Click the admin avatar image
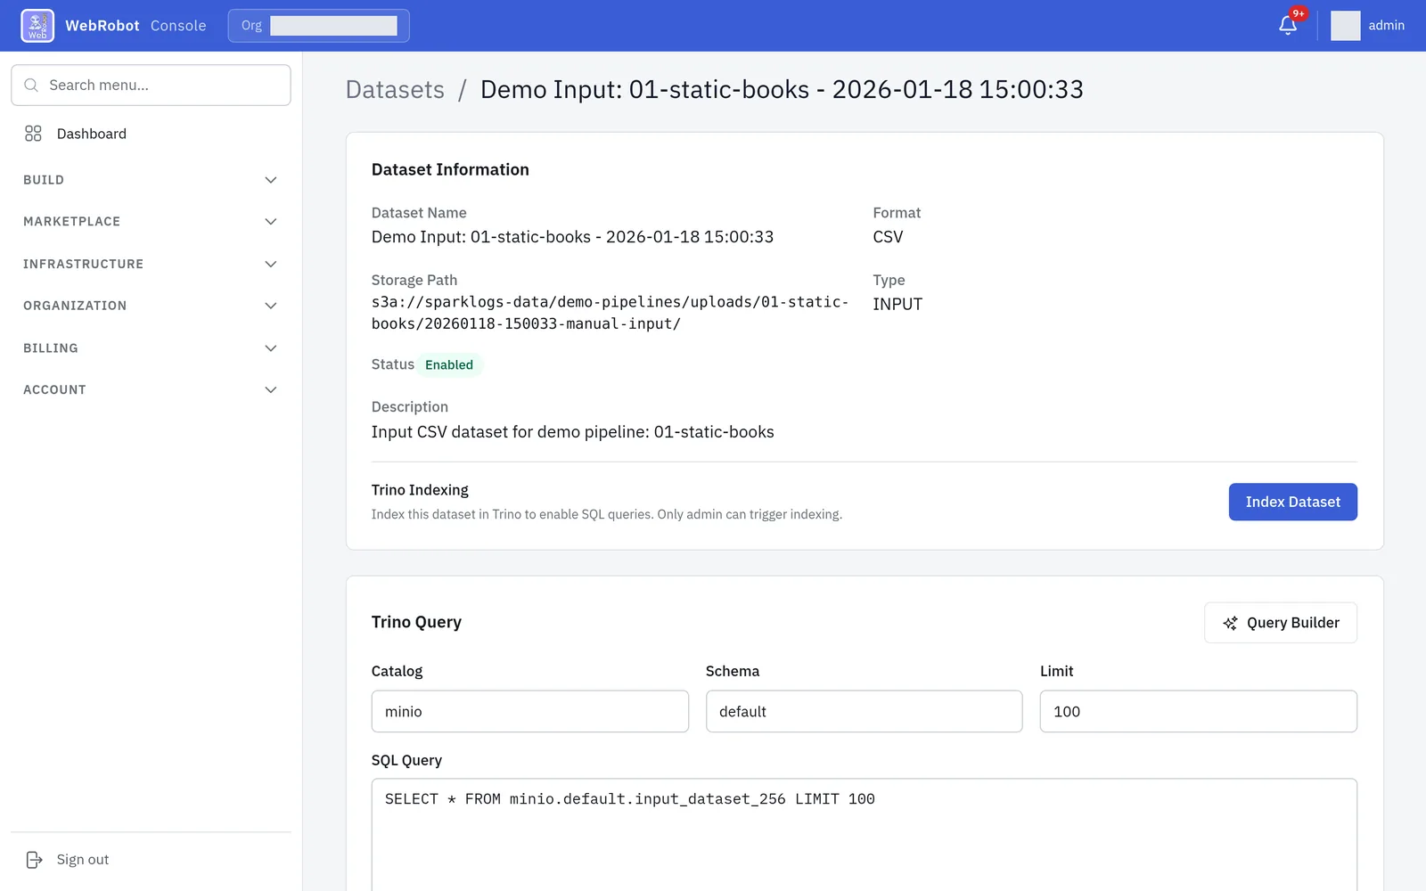Image resolution: width=1426 pixels, height=891 pixels. pos(1346,26)
